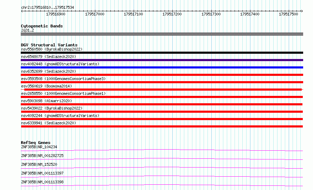This screenshot has width=313, height=190.
Task: Click the chr2:179516810..179517534 region label
Action: tap(47, 7)
